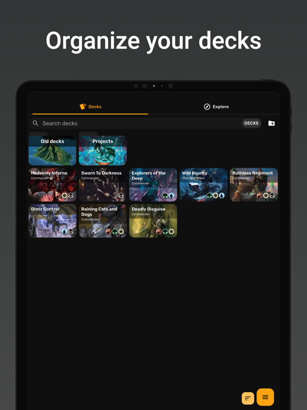Open the Dimir Control deck
The height and width of the screenshot is (410, 307).
[52, 220]
